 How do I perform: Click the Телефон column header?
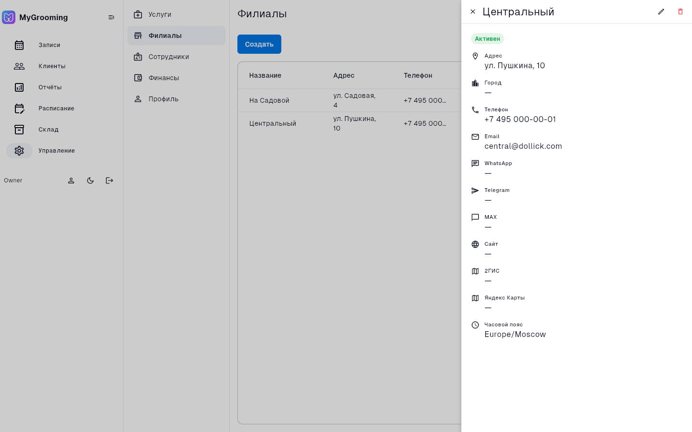pos(418,75)
